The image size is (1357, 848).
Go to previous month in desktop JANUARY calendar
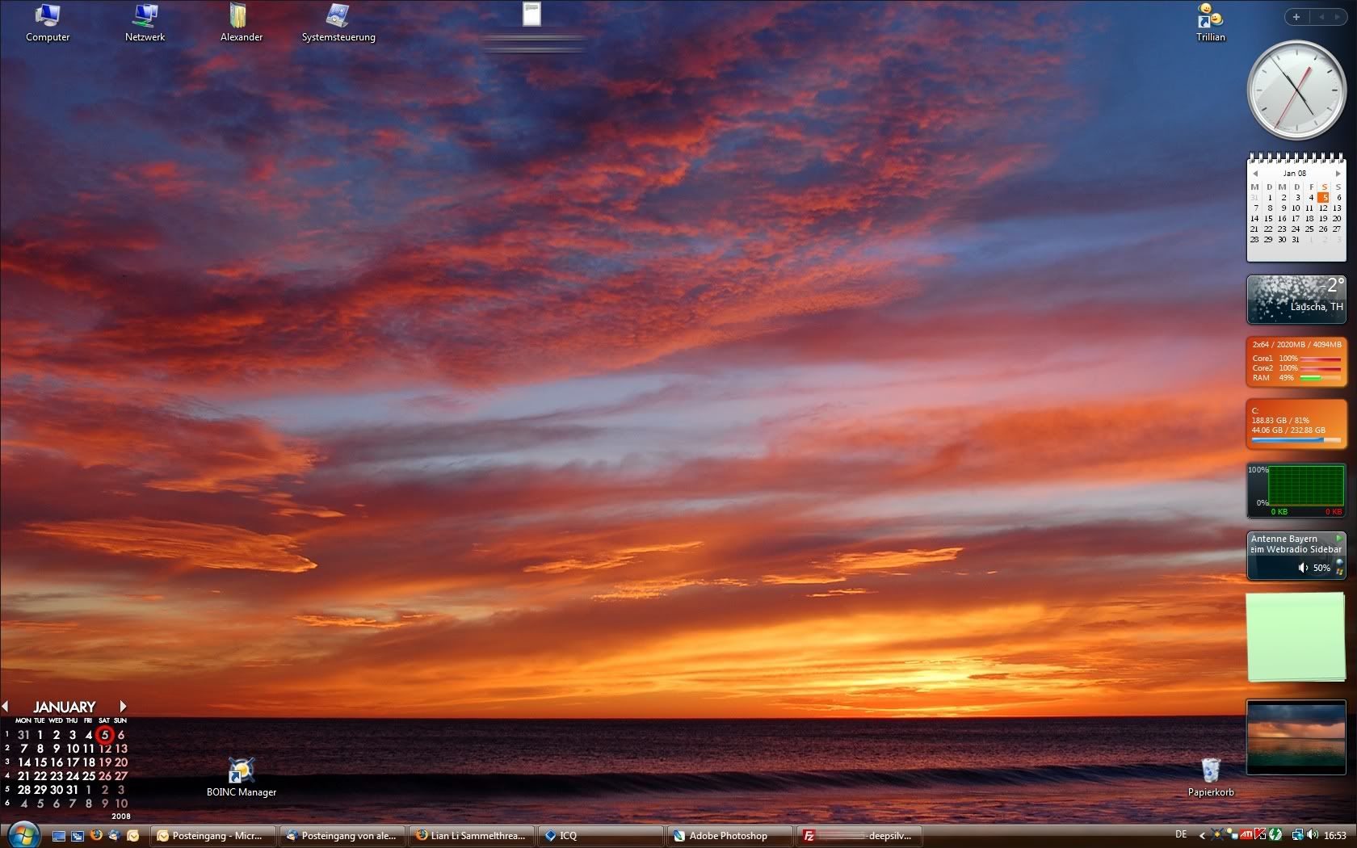[6, 707]
